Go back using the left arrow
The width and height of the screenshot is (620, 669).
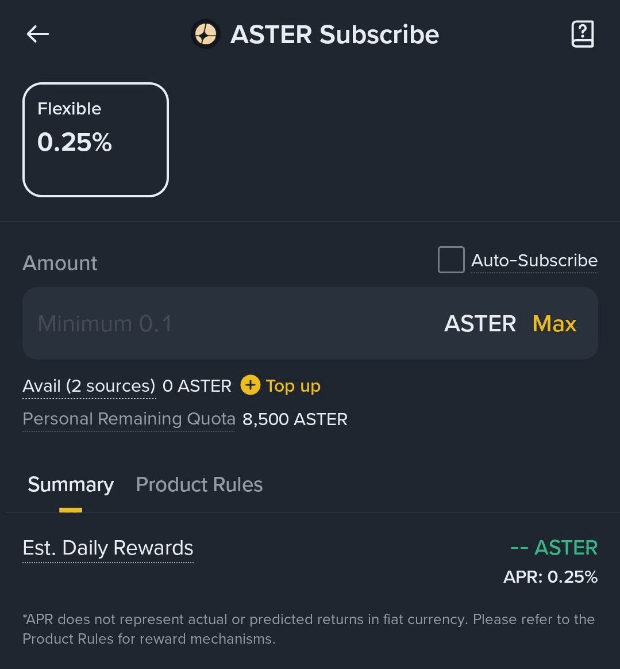pyautogui.click(x=38, y=35)
